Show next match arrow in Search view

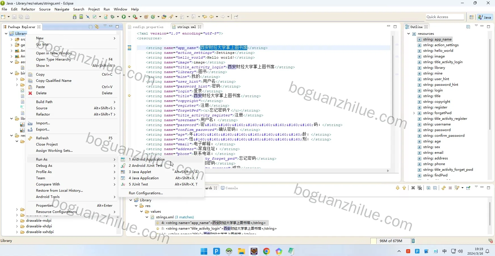(397, 188)
